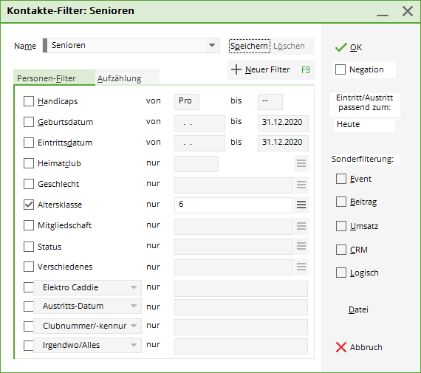This screenshot has width=421, height=373.
Task: Click the Datei button
Action: pos(358,309)
